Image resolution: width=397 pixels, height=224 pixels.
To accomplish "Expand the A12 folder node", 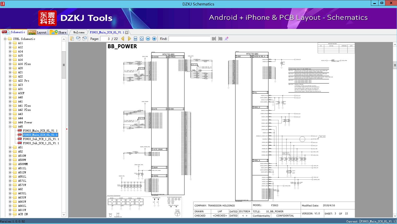I will click(10, 47).
